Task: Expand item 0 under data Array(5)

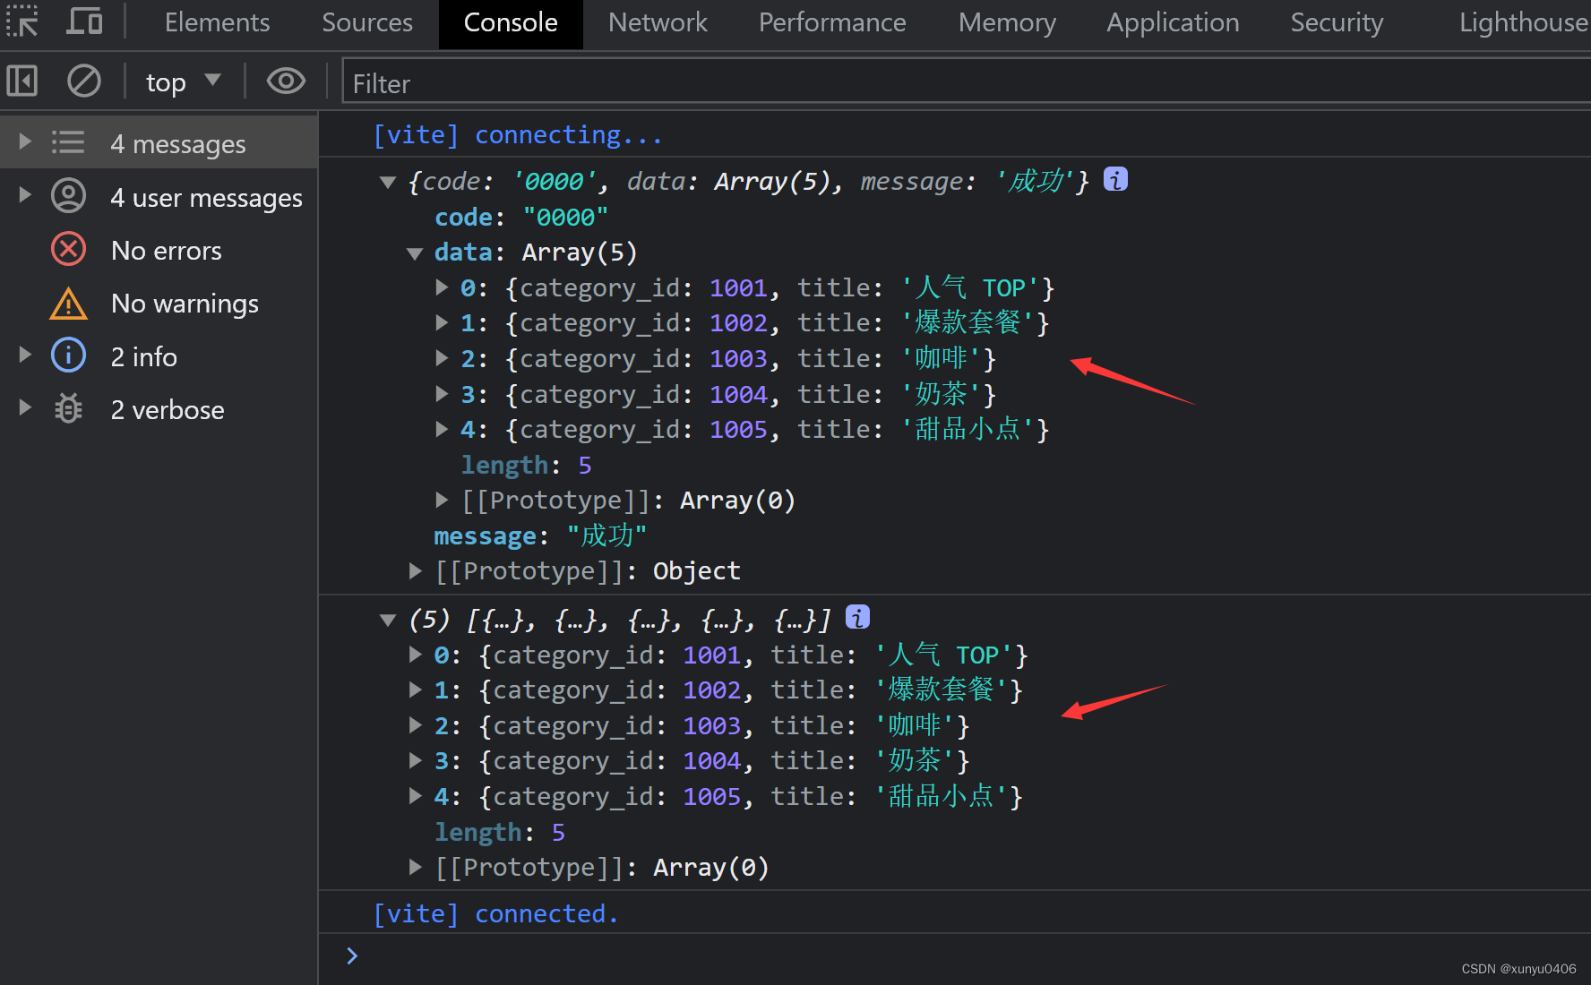Action: tap(442, 287)
